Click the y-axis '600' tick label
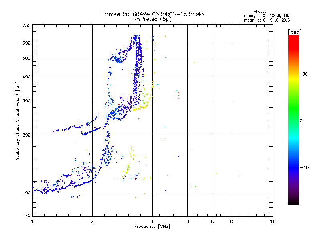The image size is (321, 241). coord(27,43)
